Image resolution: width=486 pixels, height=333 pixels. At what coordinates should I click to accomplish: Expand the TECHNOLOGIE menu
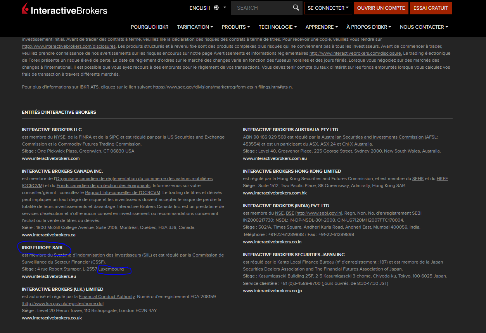[278, 27]
